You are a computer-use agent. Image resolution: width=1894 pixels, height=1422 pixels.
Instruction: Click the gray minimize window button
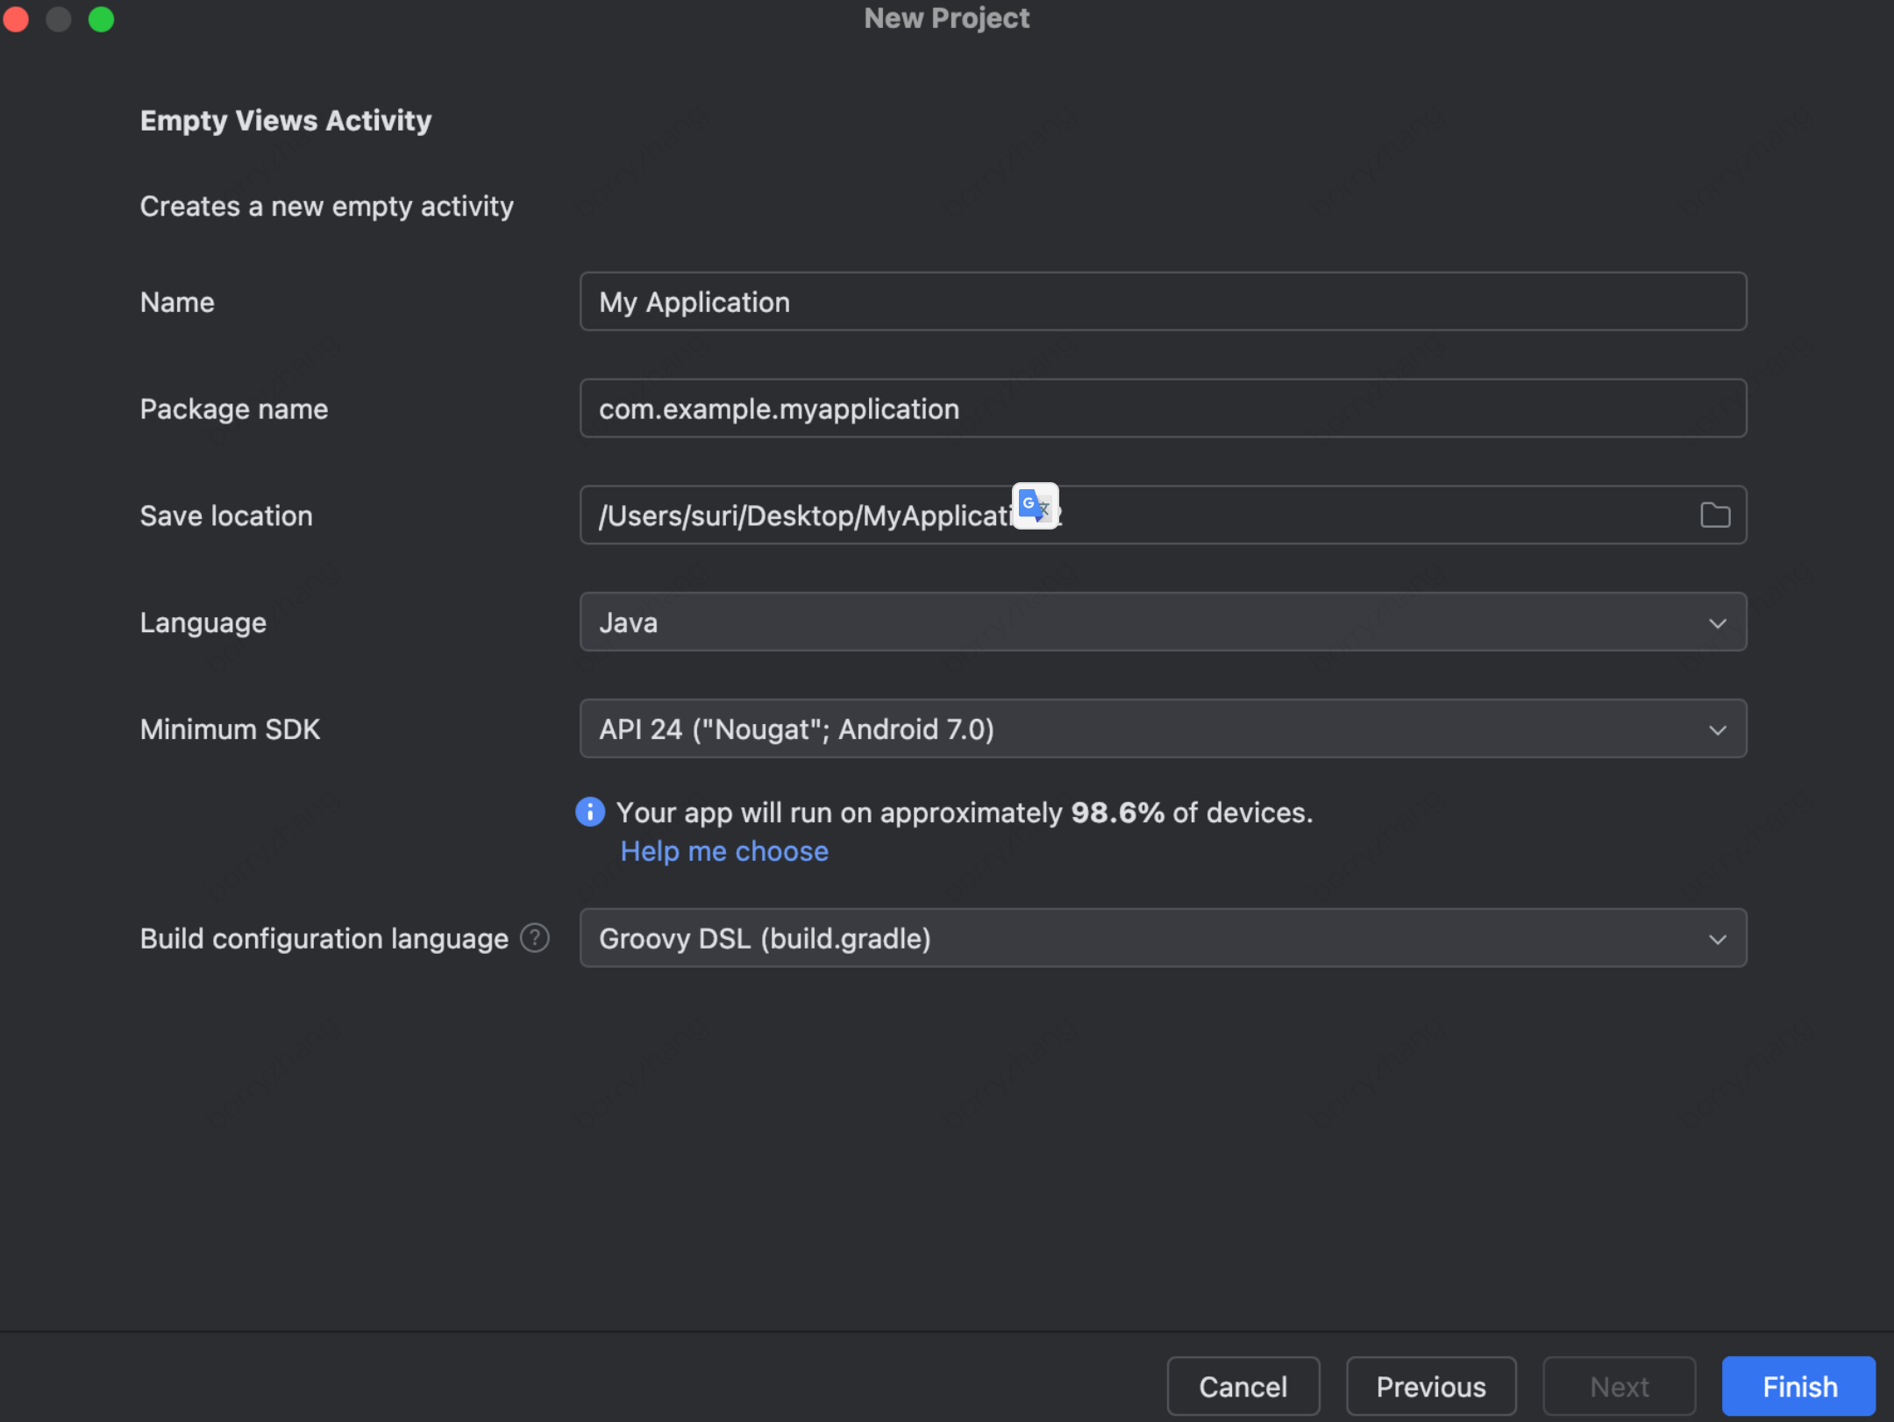tap(59, 18)
